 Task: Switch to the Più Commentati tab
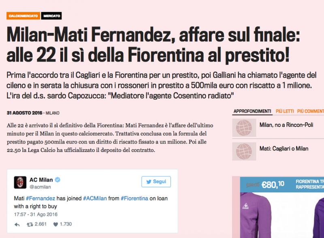tap(311, 111)
